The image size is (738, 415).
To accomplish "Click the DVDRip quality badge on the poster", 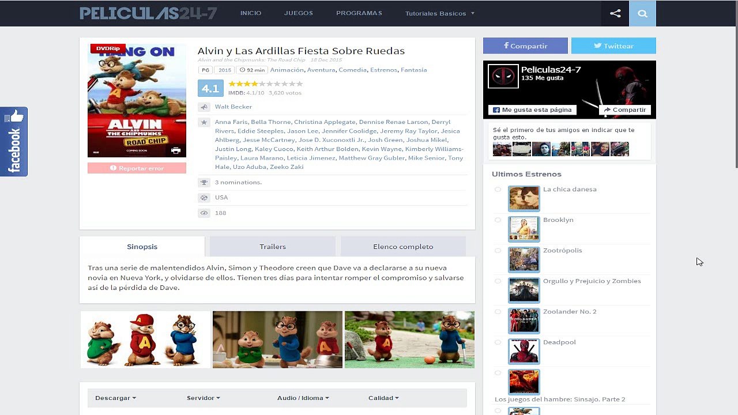I will point(108,48).
